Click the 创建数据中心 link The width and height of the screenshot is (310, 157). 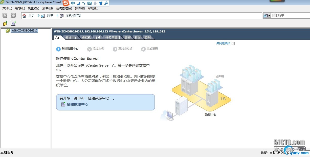tap(78, 104)
